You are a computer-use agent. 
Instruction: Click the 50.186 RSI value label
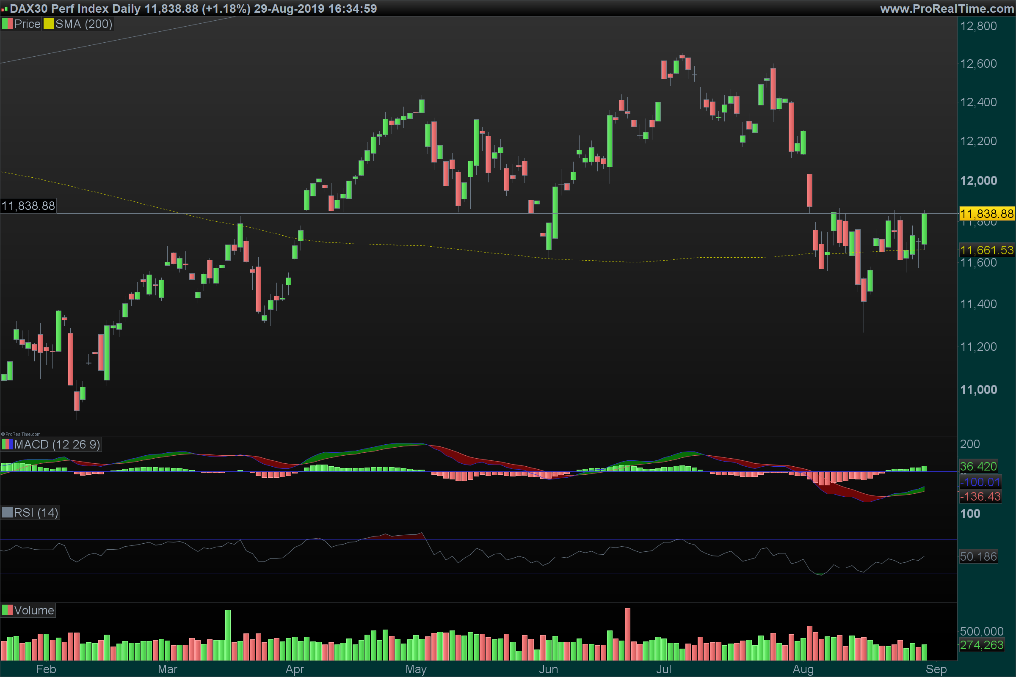coord(978,556)
